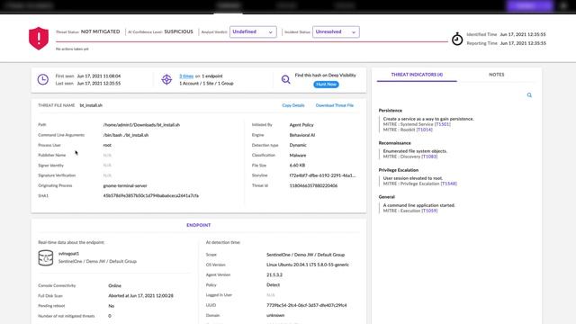Click the command line /bin/bash ./bt_install.sh
Viewport: 576px width, 324px height.
[126, 135]
